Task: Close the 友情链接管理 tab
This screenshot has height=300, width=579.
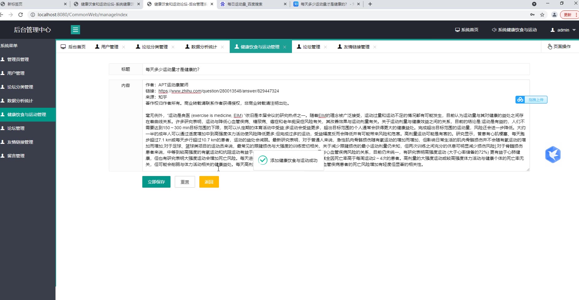Action: (375, 47)
